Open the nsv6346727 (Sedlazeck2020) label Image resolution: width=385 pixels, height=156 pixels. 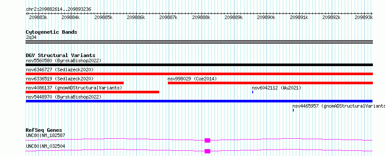(60, 70)
